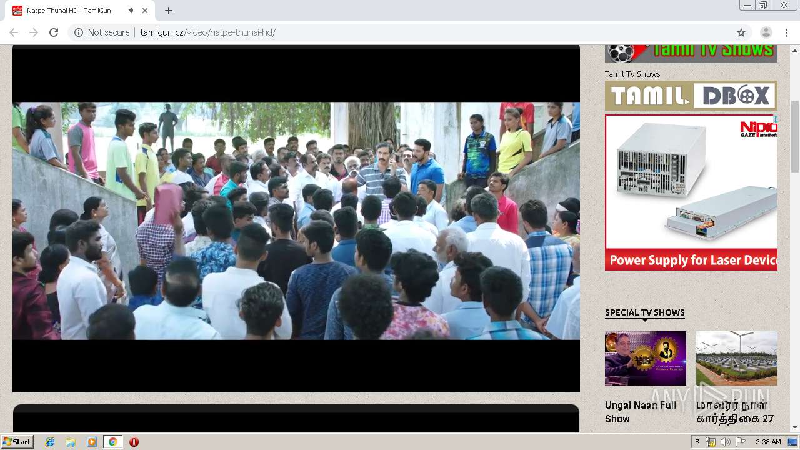Open the red Opera taskbar icon
Screen dimensions: 800x450
tap(134, 442)
